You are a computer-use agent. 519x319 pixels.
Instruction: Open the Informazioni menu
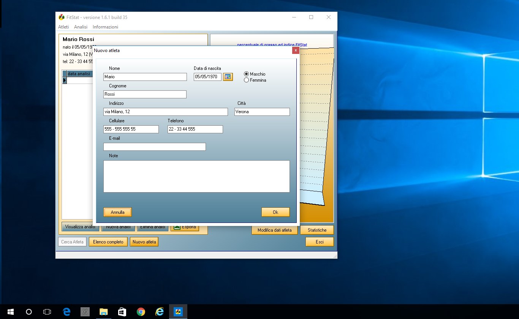pyautogui.click(x=105, y=27)
